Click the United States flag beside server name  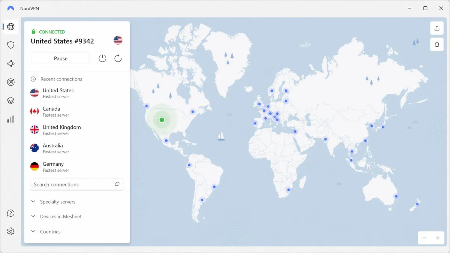(x=118, y=40)
